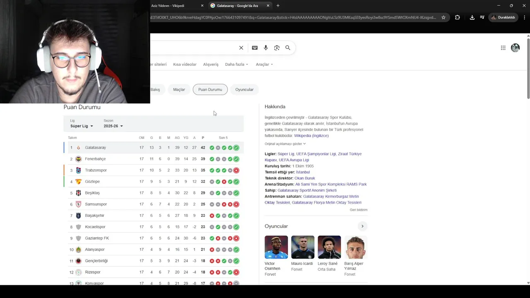
Task: Open the Lig Süper Lig dropdown
Action: [82, 126]
